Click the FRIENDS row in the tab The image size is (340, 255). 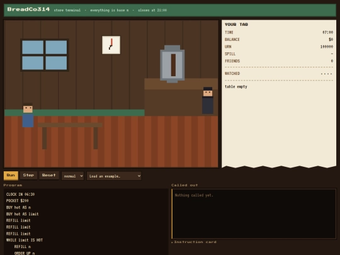(279, 61)
